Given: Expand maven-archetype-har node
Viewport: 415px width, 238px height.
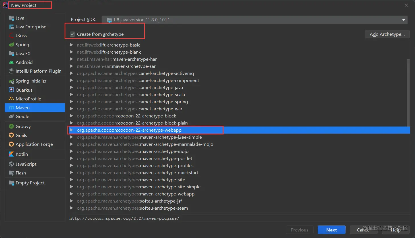Looking at the screenshot, I should 72,59.
